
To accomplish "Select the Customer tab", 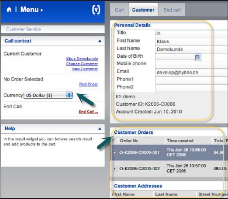I will click(143, 10).
